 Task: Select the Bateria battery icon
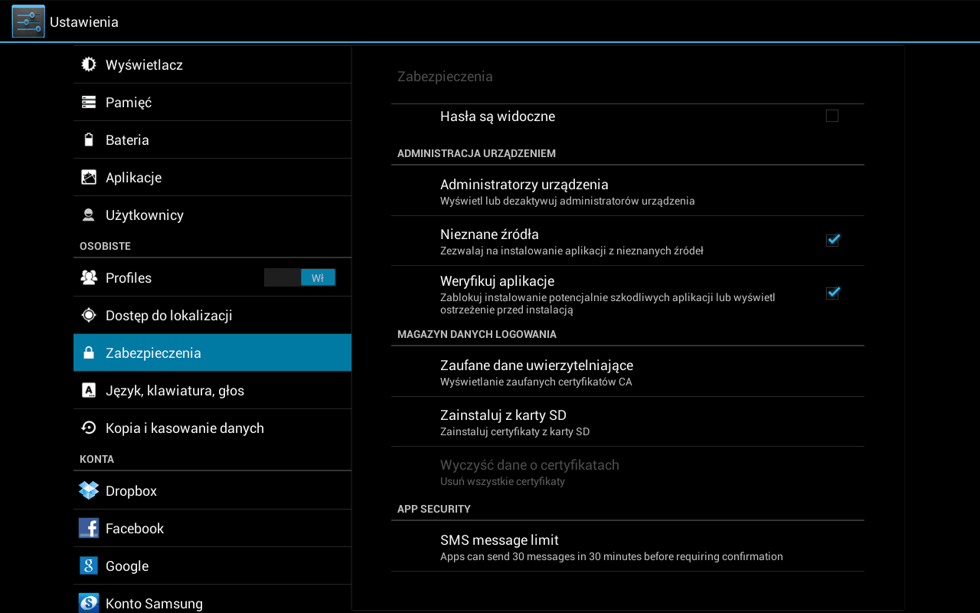tap(89, 139)
